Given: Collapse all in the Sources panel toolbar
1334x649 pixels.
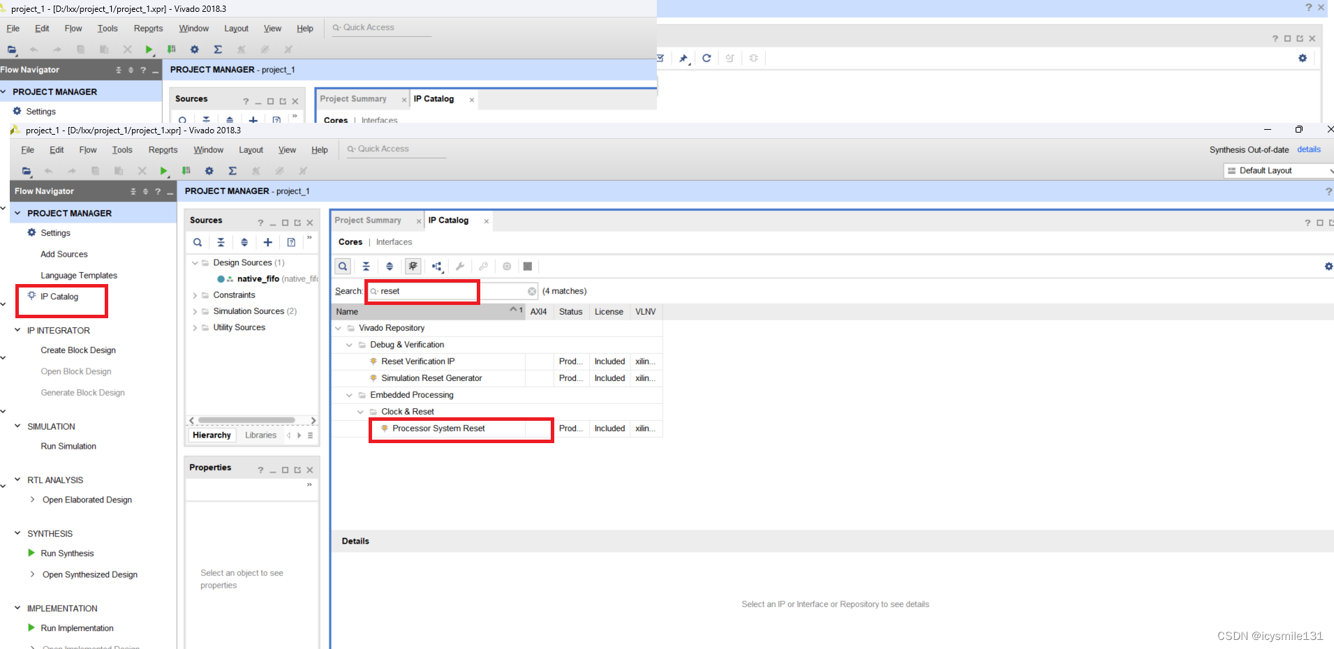Looking at the screenshot, I should (x=221, y=242).
